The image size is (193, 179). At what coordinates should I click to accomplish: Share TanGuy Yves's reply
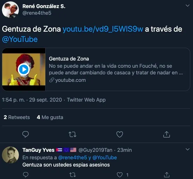point(167,175)
